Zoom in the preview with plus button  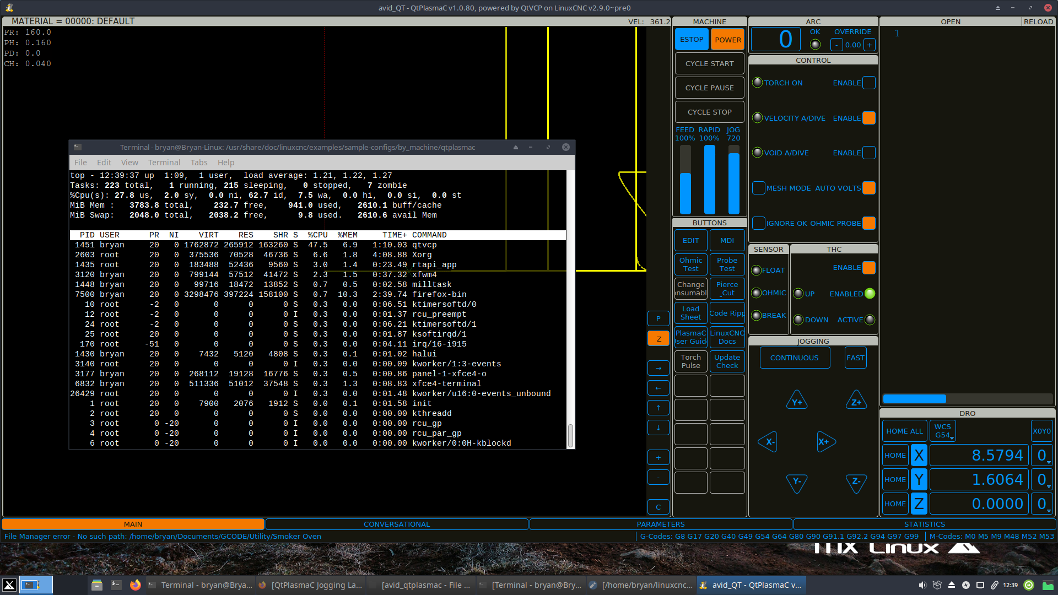pyautogui.click(x=658, y=457)
